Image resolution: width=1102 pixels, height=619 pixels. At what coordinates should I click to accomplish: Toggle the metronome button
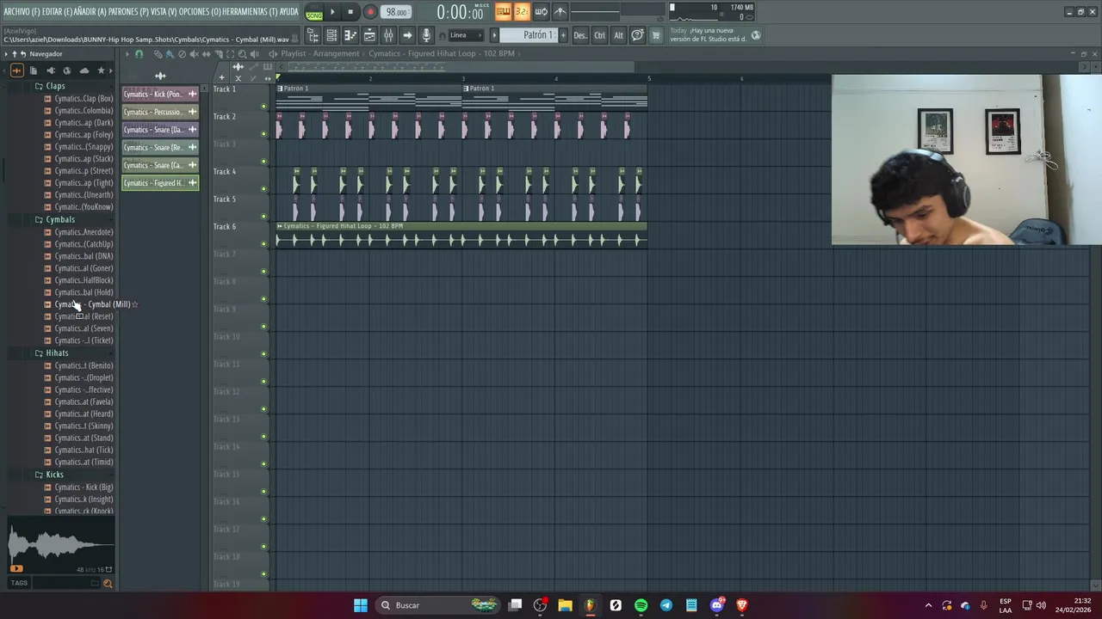pyautogui.click(x=560, y=12)
